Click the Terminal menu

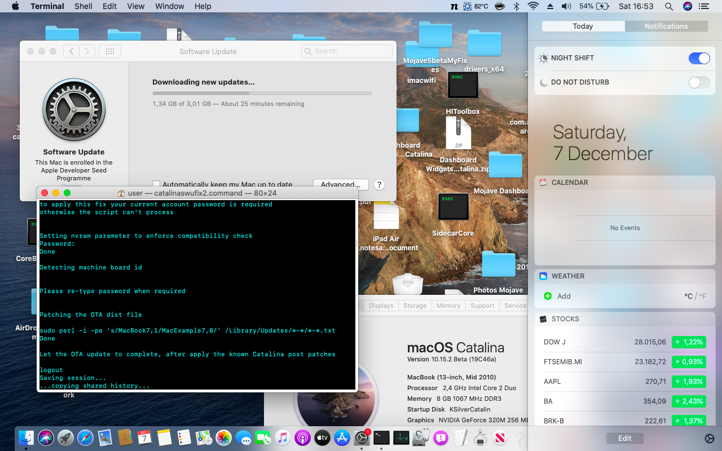tap(47, 6)
